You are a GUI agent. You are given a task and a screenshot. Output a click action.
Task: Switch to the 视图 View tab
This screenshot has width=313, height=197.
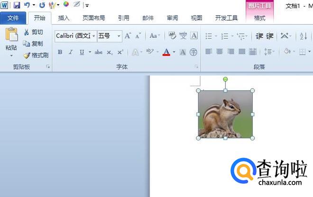tap(197, 18)
